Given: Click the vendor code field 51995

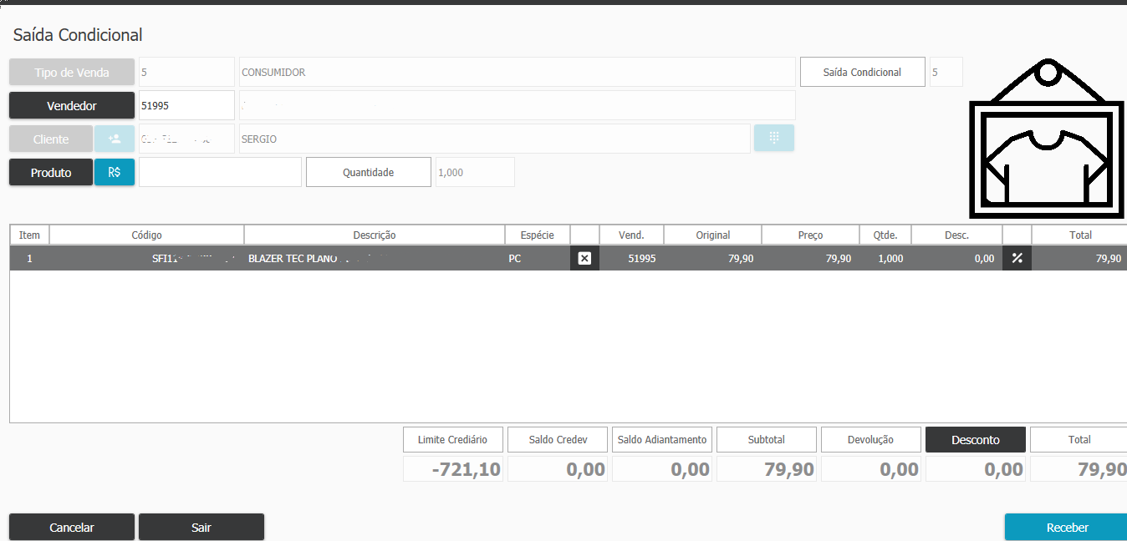Looking at the screenshot, I should [x=186, y=105].
